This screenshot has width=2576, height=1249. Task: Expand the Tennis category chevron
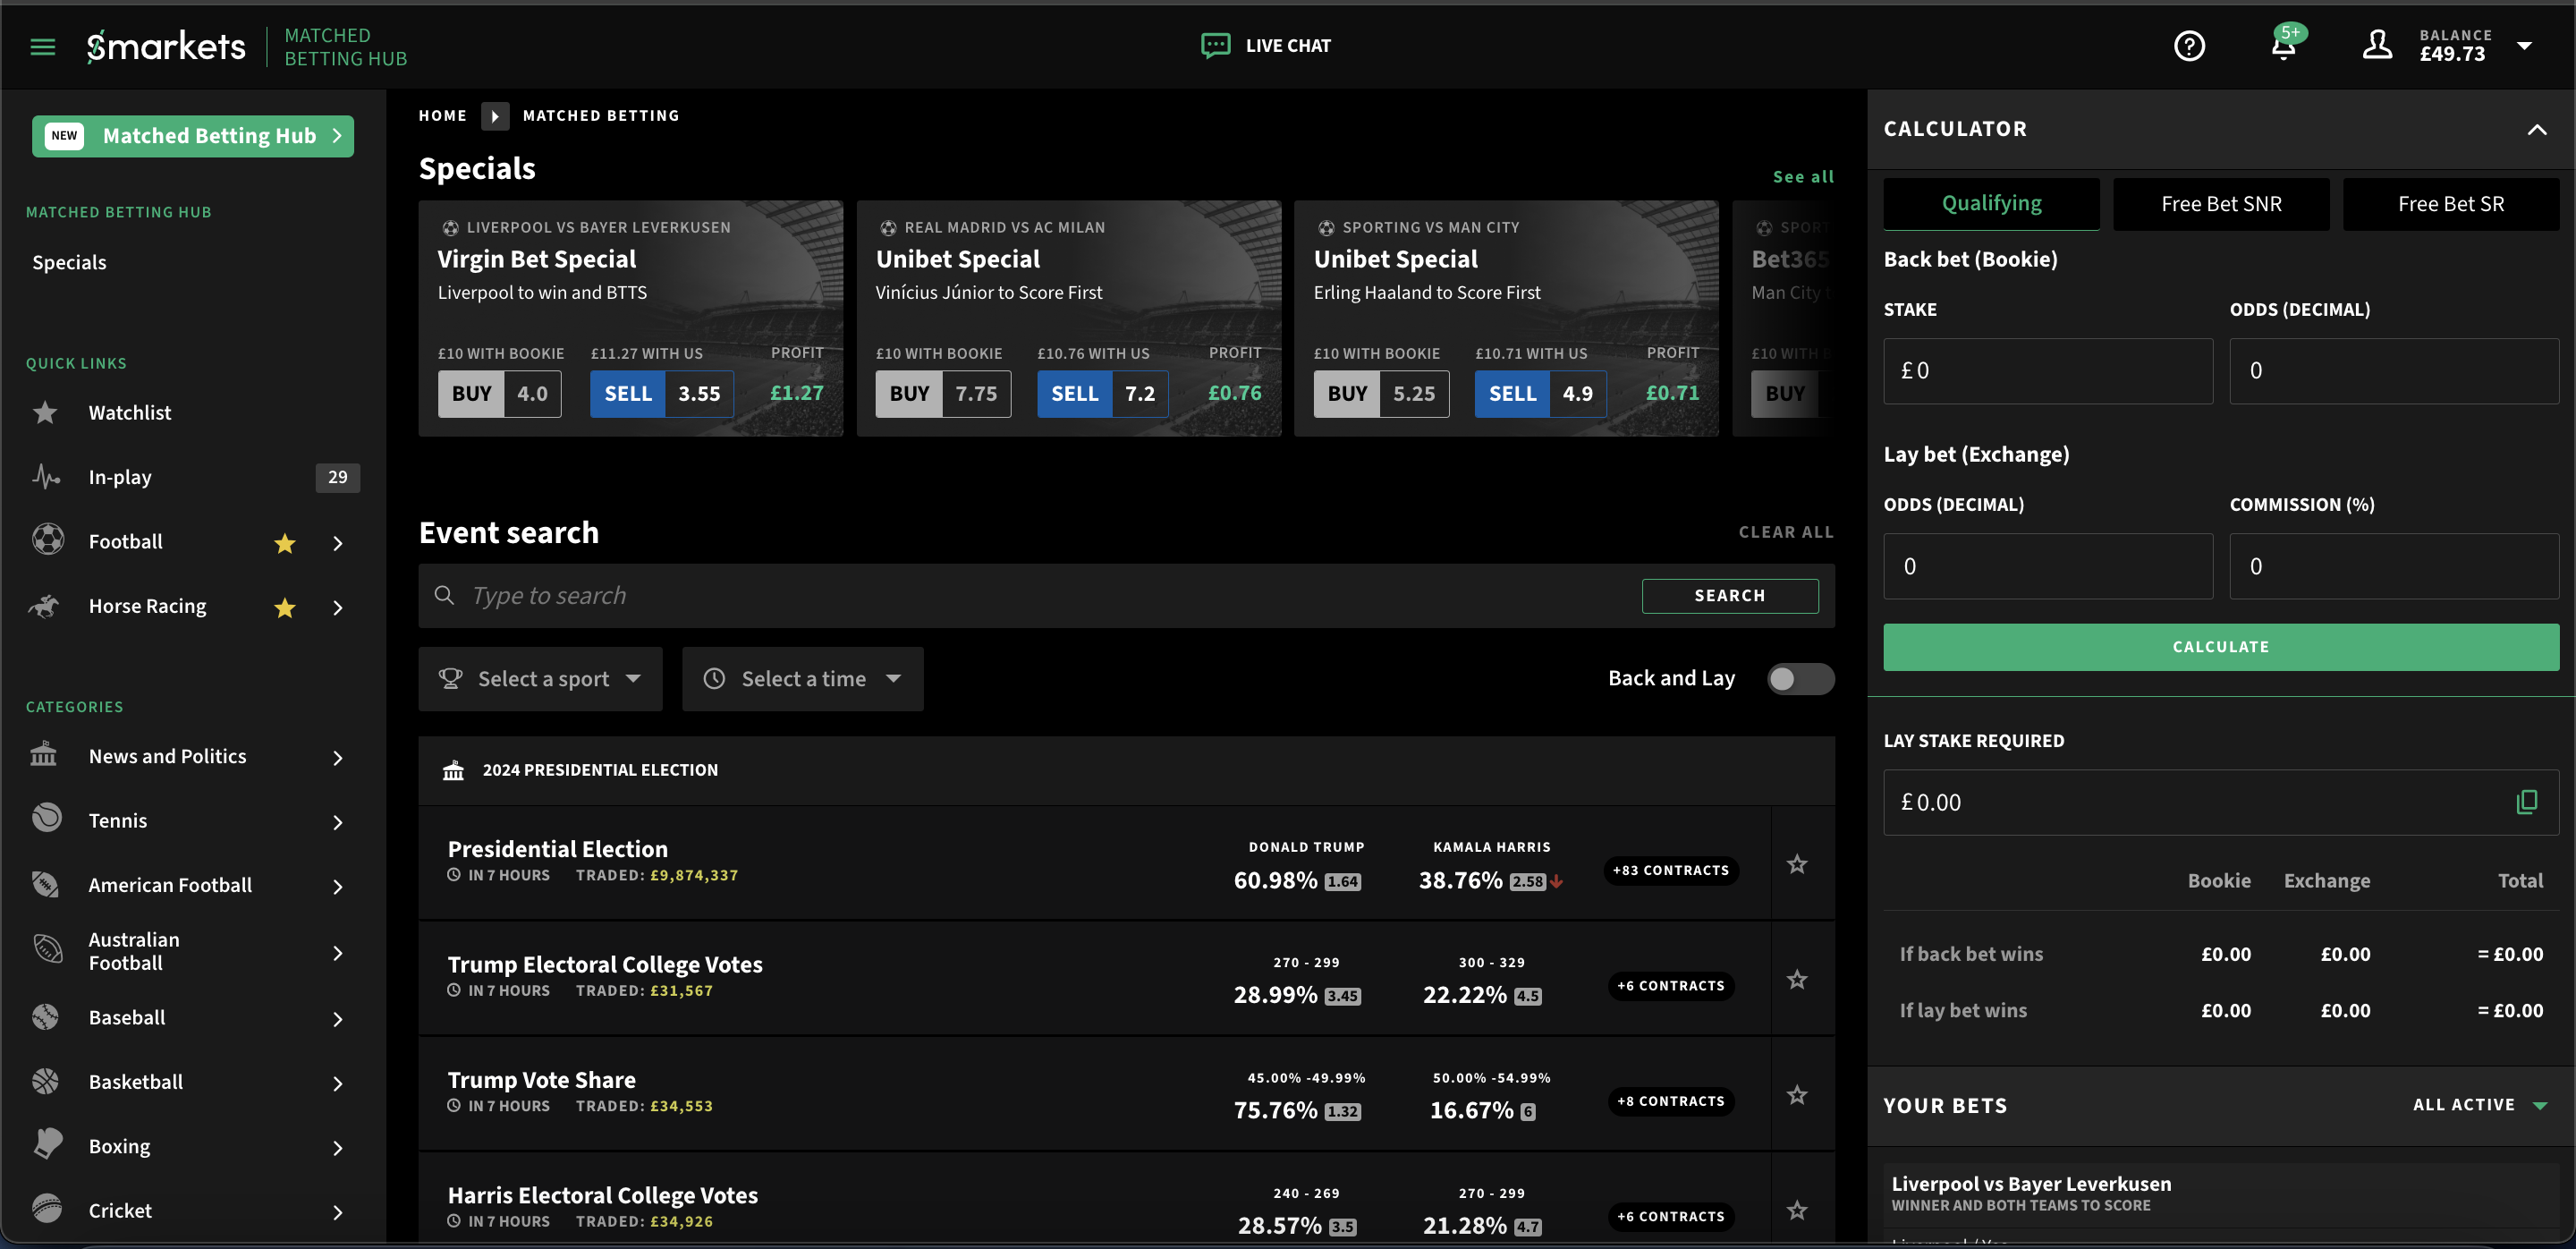pos(338,822)
